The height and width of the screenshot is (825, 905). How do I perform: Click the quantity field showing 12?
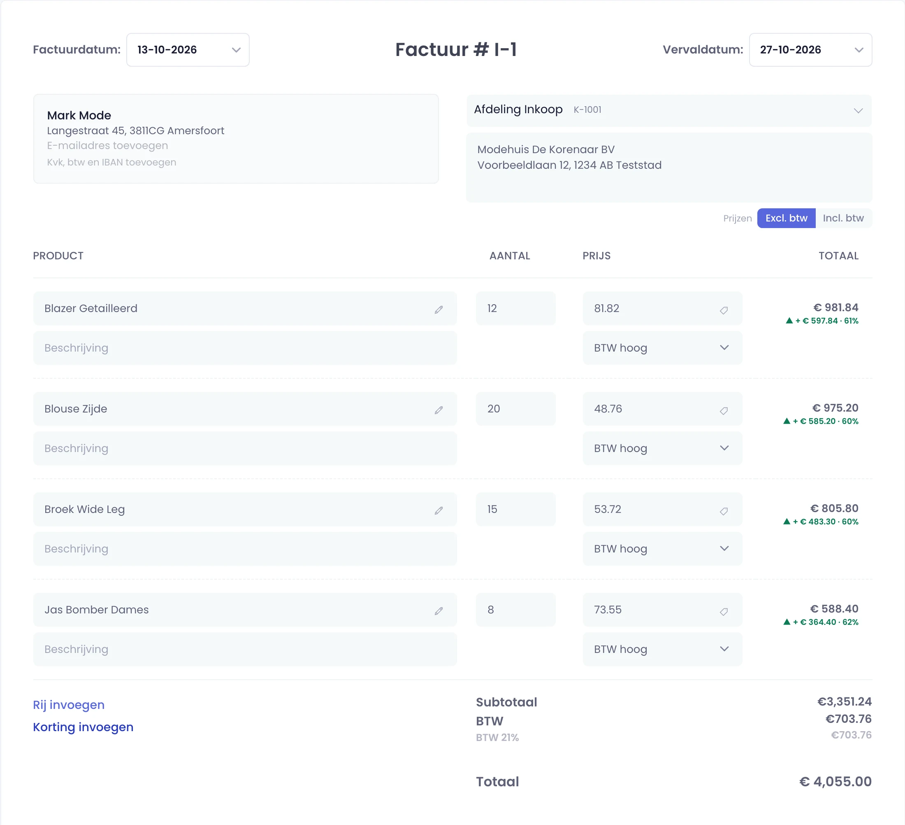pos(515,308)
